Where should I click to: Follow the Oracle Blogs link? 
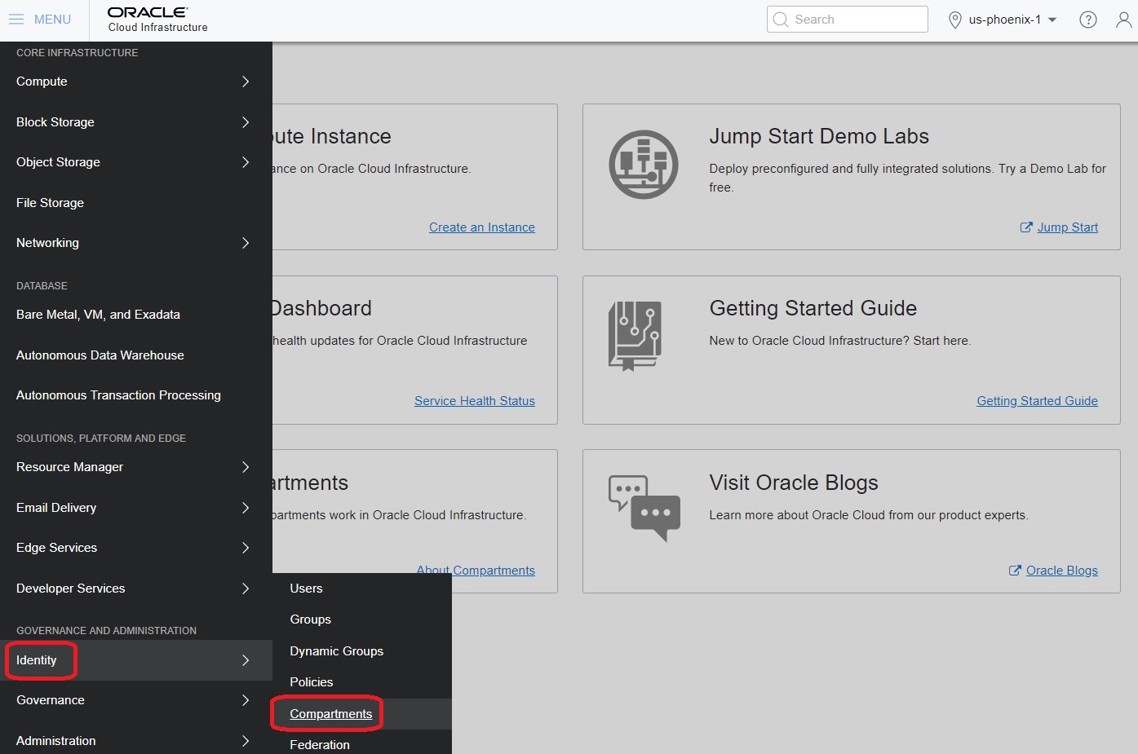1061,571
